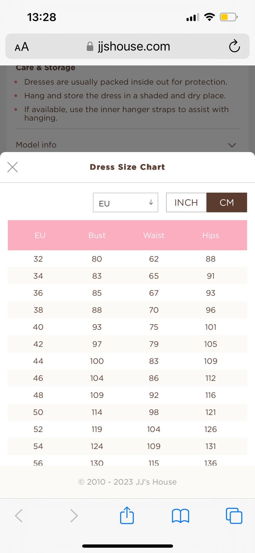Viewport: 255px width, 553px height.
Task: Tap the Safari share icon
Action: 127,515
